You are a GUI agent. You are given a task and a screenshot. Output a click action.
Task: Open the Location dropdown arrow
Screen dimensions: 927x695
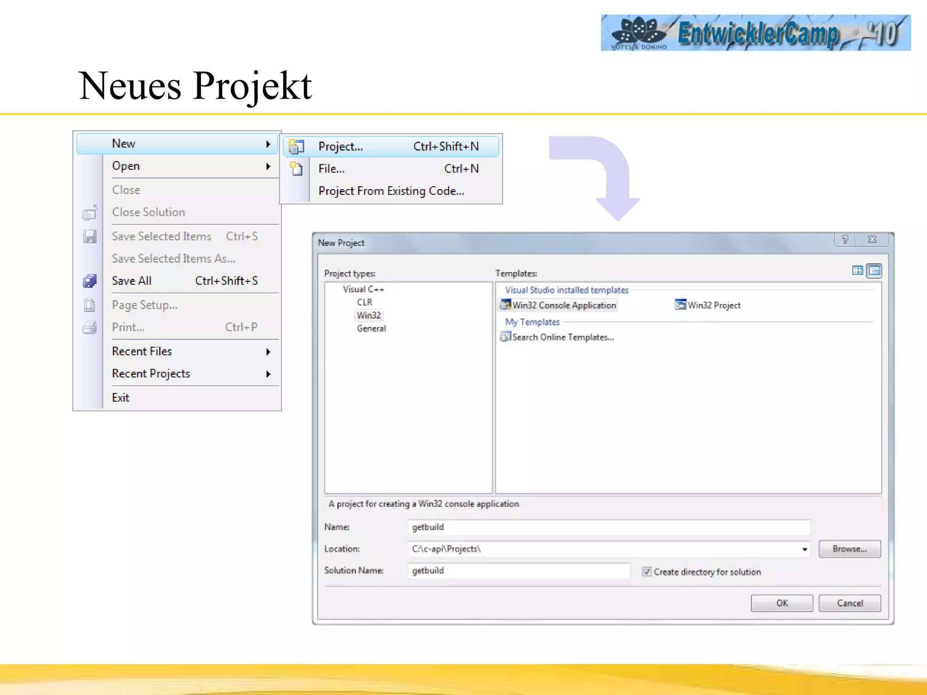804,549
